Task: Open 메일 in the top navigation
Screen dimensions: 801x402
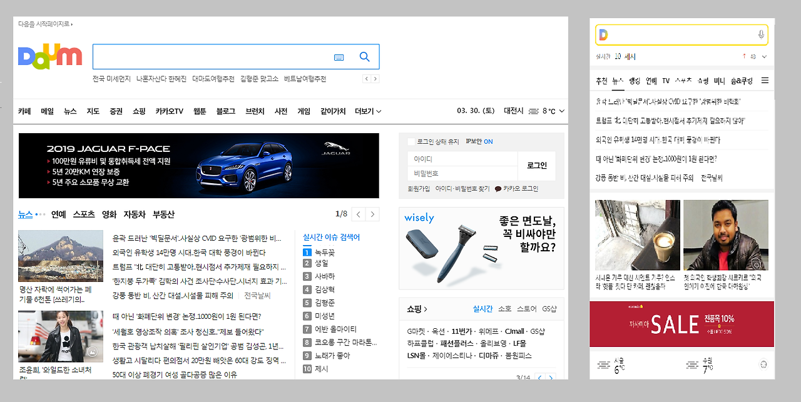Action: (48, 111)
